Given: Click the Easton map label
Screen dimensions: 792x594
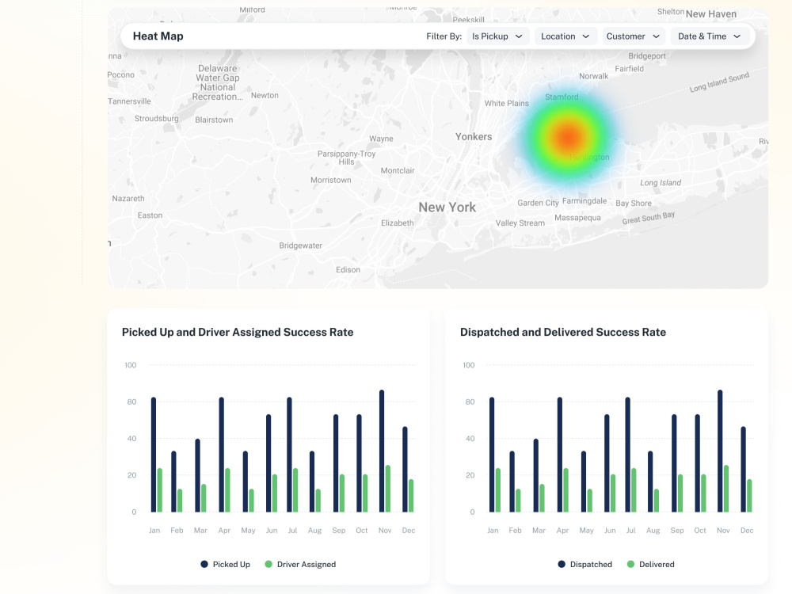Looking at the screenshot, I should (150, 215).
